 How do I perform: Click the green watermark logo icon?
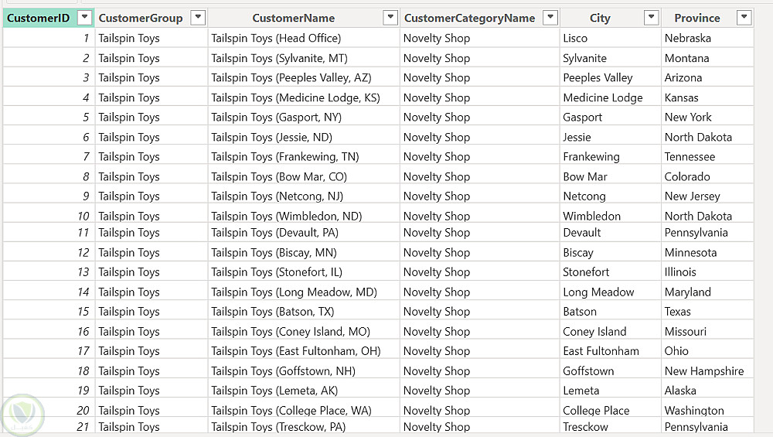[22, 416]
